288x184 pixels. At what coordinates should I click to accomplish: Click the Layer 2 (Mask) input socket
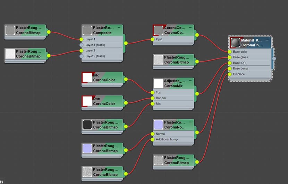[x=81, y=56]
